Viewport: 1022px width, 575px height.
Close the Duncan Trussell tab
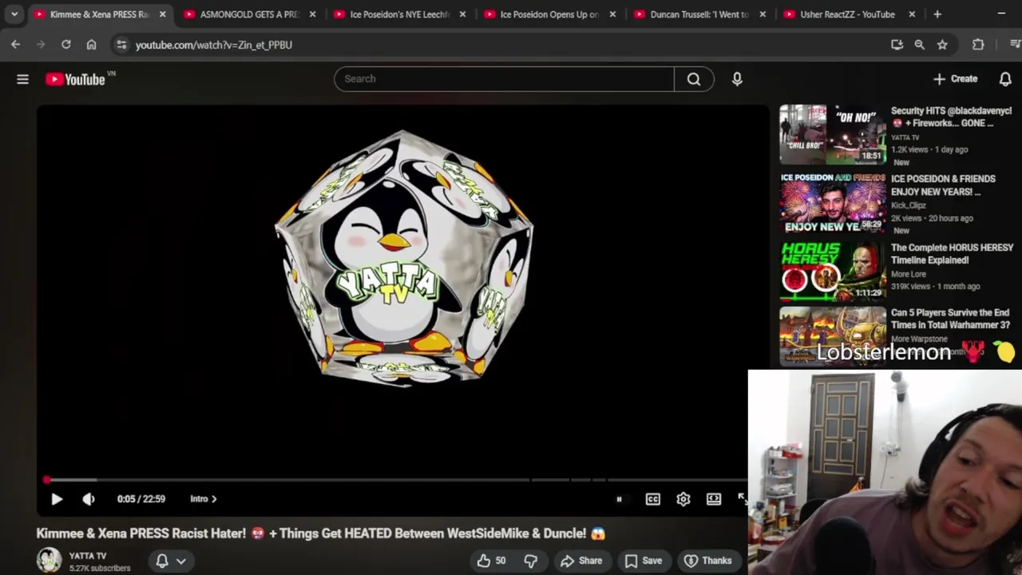coord(763,14)
